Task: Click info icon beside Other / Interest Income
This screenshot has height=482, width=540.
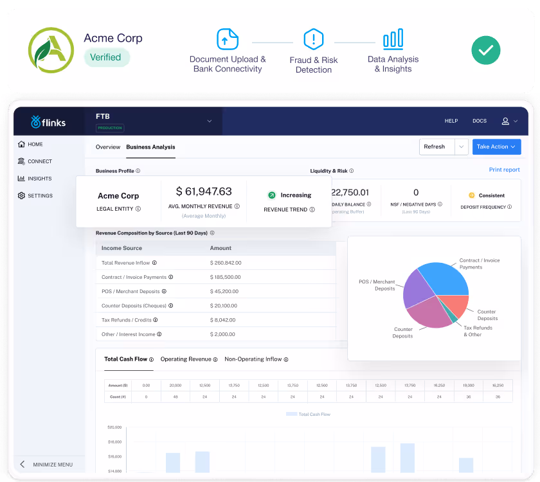Action: point(159,334)
